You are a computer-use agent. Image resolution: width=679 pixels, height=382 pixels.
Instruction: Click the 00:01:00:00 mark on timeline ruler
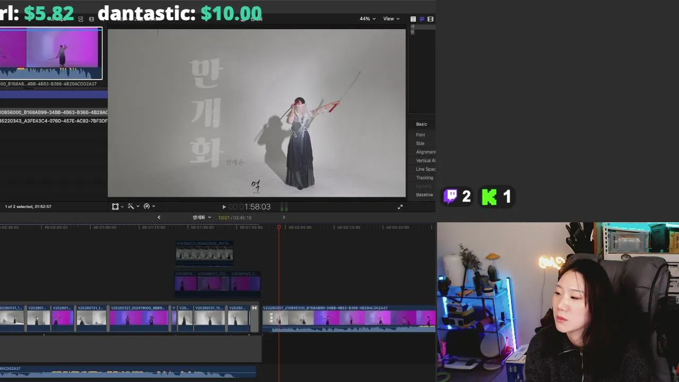(105, 227)
